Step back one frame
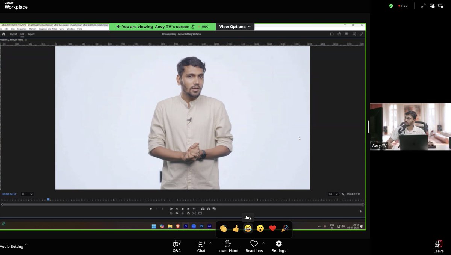This screenshot has width=451, height=255. [177, 209]
